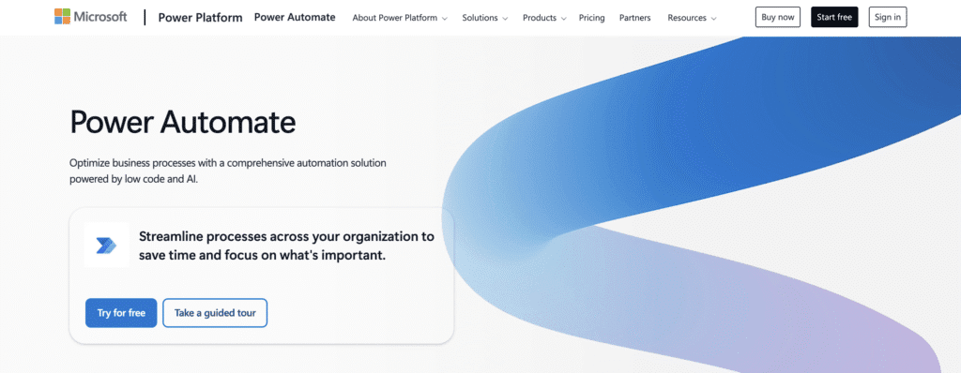Expand the Products dropdown menu
Screen dimensions: 961x373
click(x=544, y=18)
